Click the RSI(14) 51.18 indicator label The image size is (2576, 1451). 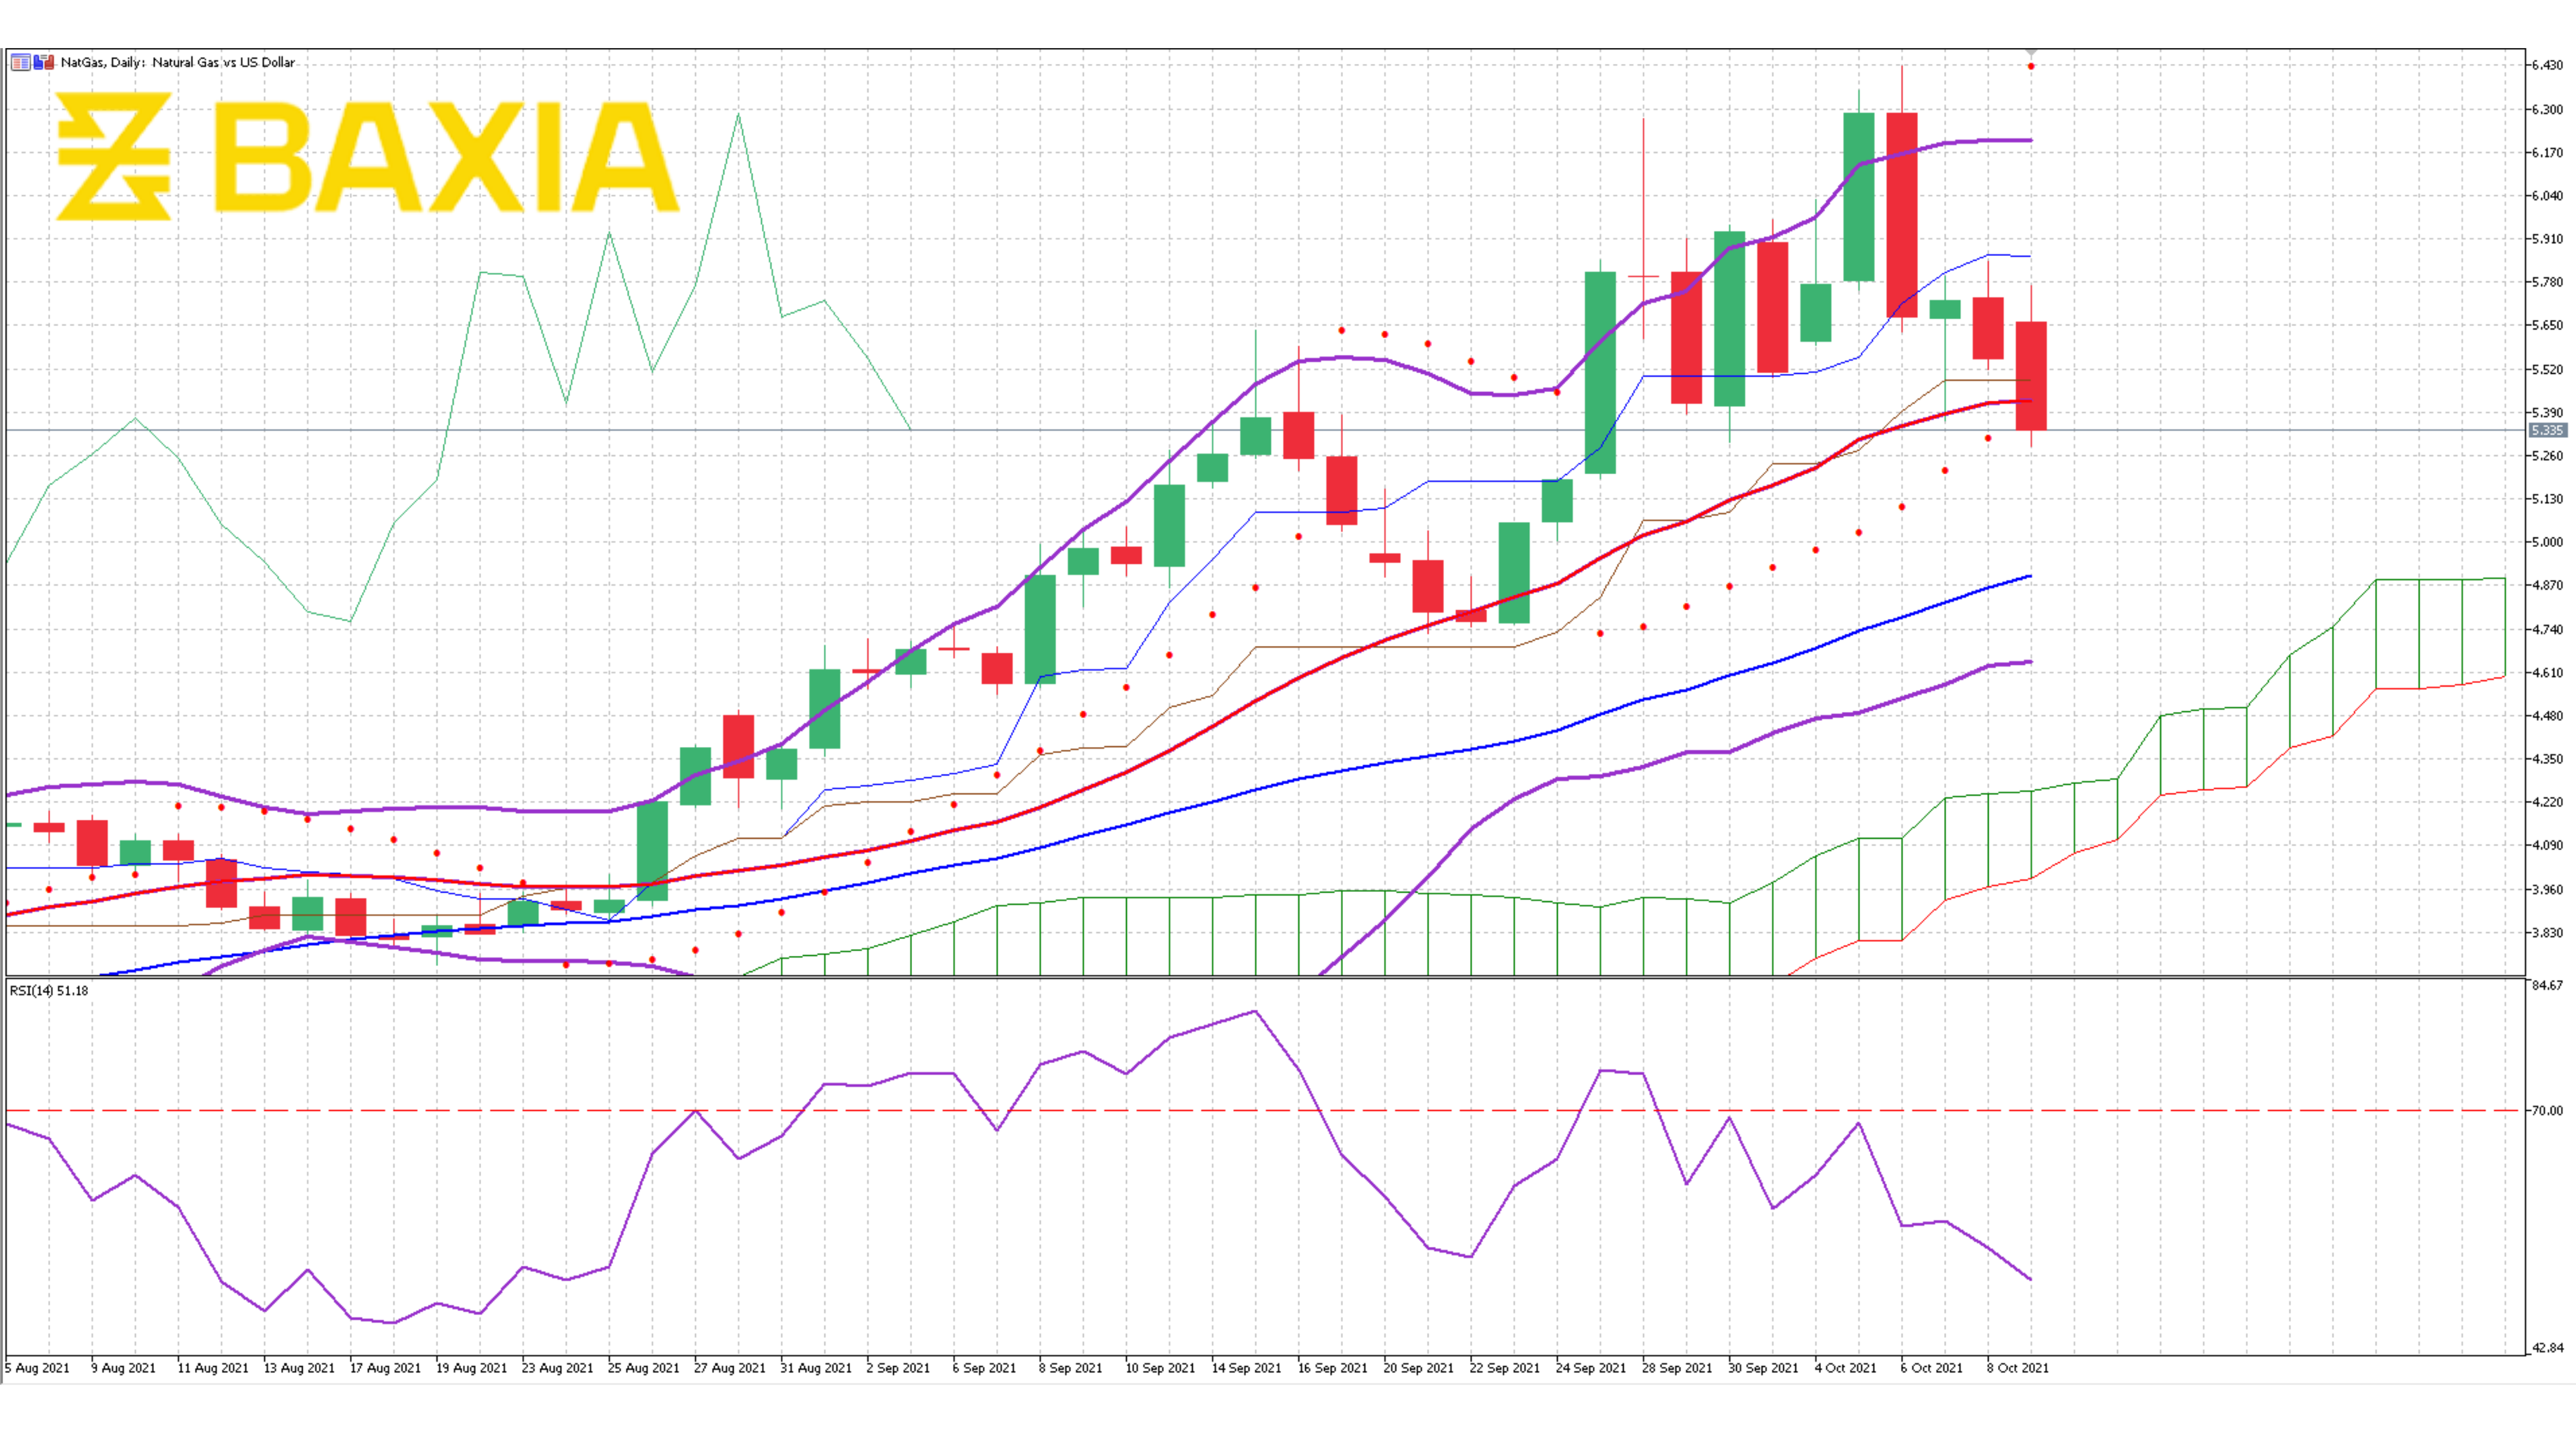click(x=48, y=990)
